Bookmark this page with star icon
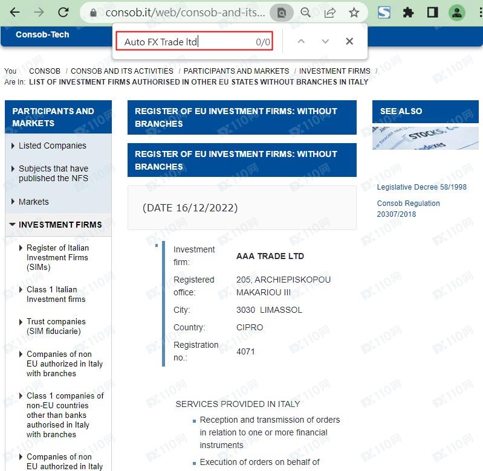This screenshot has width=483, height=471. 354,13
